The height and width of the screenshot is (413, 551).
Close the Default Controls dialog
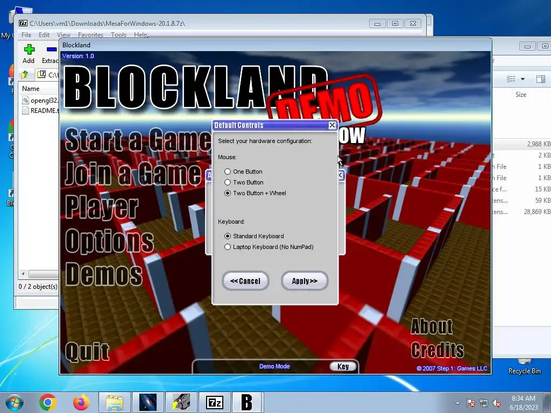[x=332, y=125]
